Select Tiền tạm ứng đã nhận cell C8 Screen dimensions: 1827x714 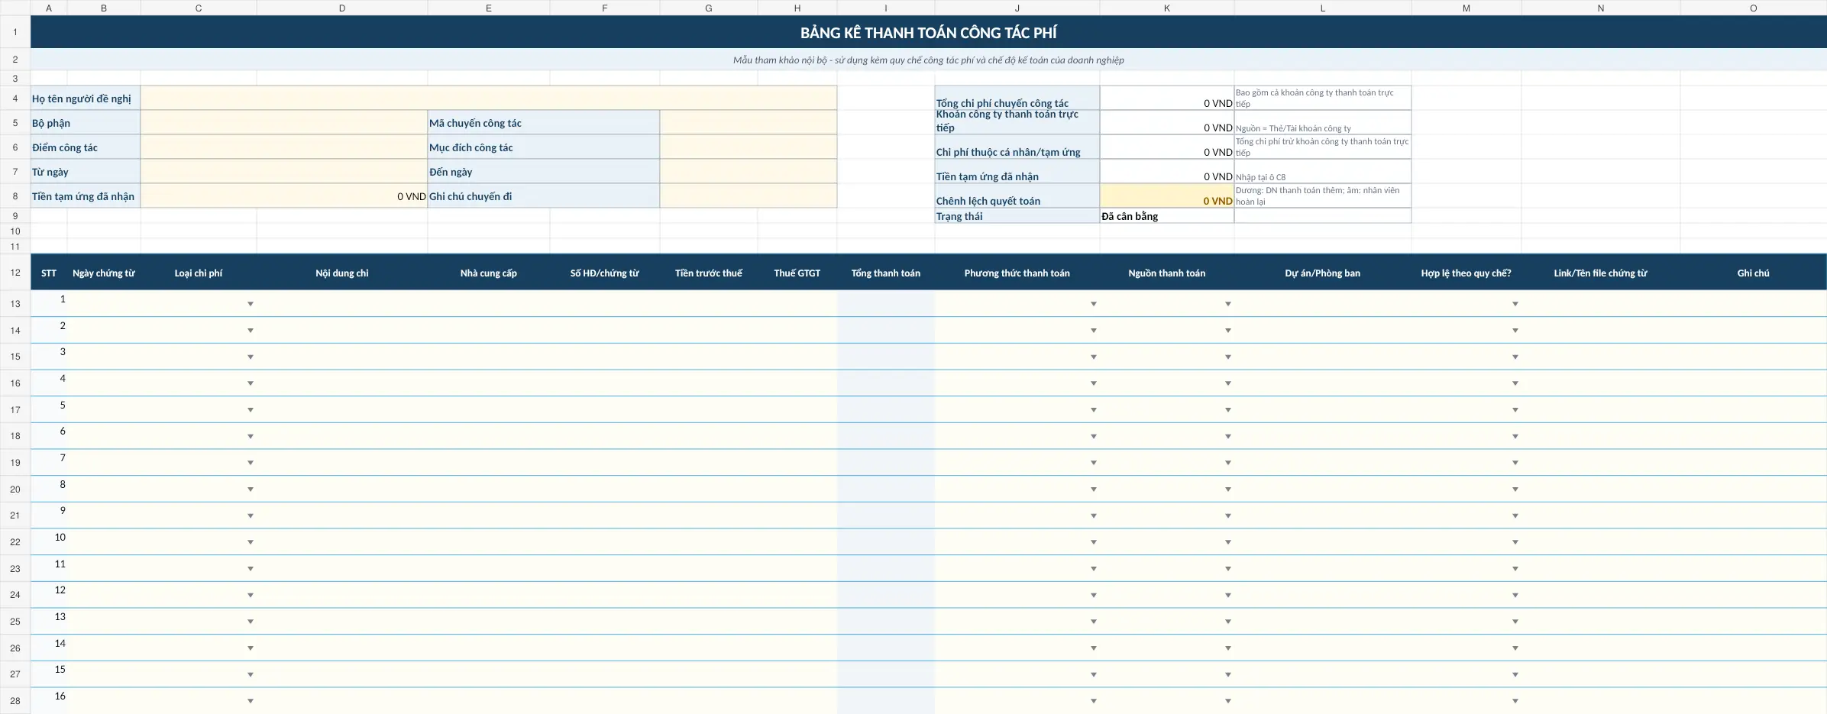click(x=284, y=195)
